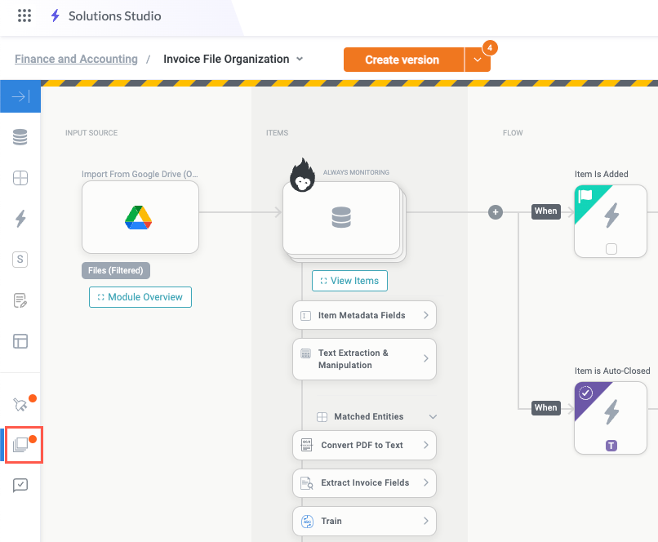Click the plus node on flow line
Screen dimensions: 658x542
(495, 212)
